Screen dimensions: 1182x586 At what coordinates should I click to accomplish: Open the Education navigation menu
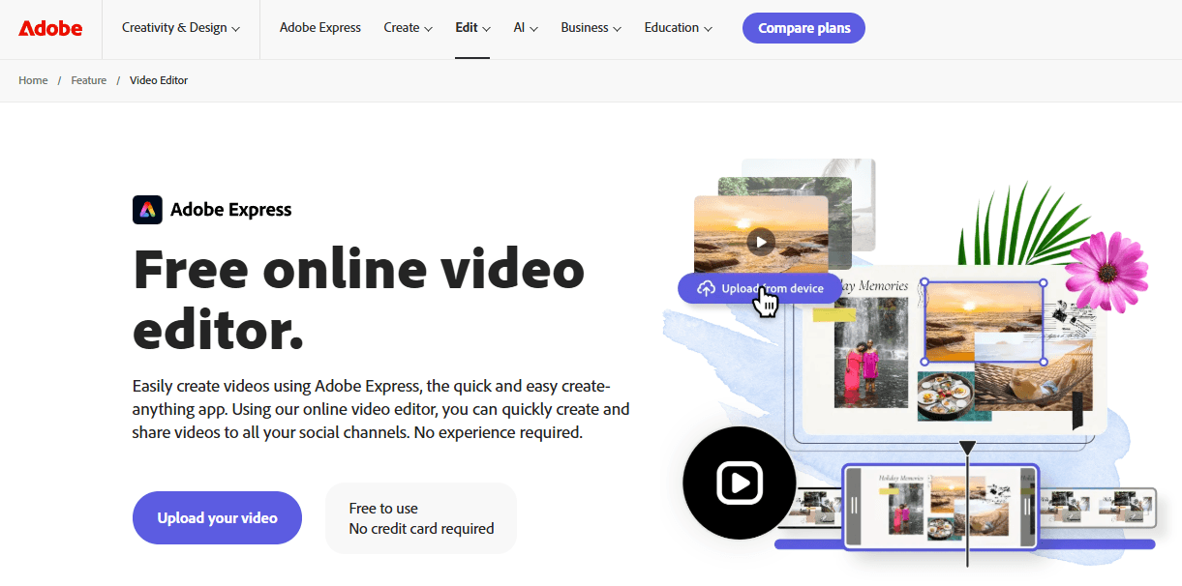pyautogui.click(x=678, y=28)
